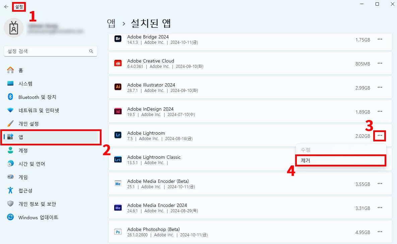Click the Adobe Lightroom Classic name

point(154,157)
